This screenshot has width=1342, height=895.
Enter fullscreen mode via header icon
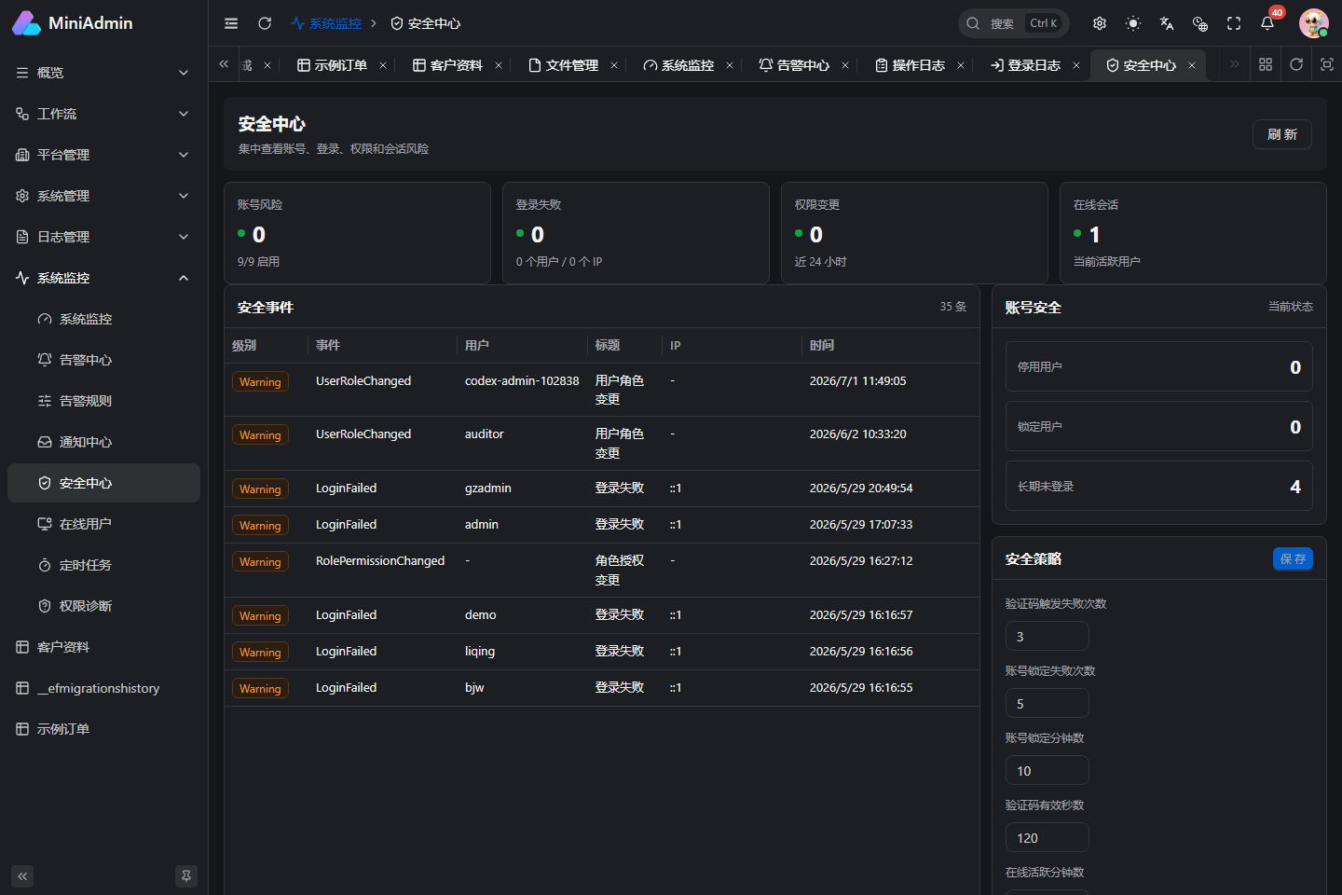1234,23
